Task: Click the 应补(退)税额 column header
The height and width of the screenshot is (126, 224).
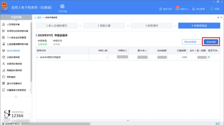Action: click(x=198, y=51)
